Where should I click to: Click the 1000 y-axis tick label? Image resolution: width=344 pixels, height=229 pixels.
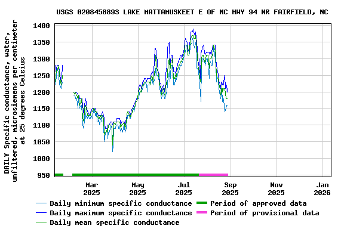41,159
